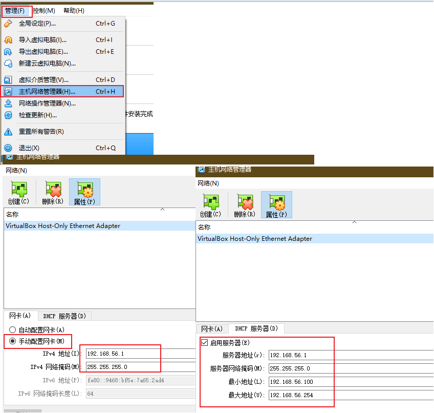Select Host-Only Ethernet Adapter in left list
Screen dimensions: 434x413
pos(100,226)
